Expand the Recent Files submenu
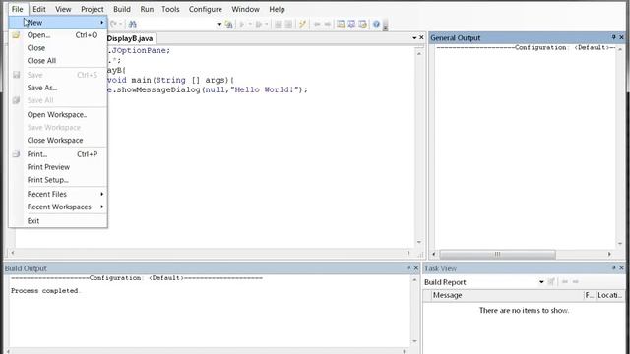Viewport: 630px width, 354px height. coord(58,194)
